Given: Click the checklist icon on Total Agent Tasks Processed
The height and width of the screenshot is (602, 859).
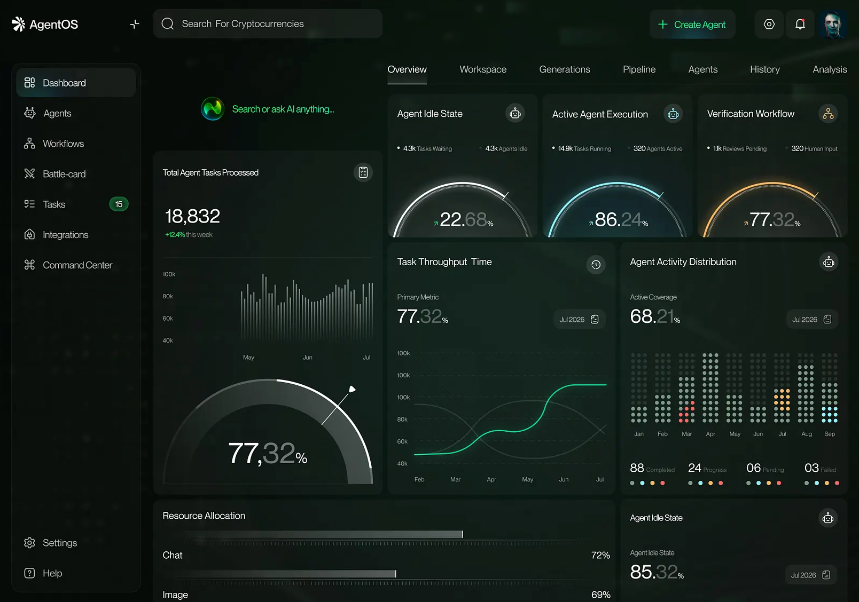Looking at the screenshot, I should pos(363,172).
